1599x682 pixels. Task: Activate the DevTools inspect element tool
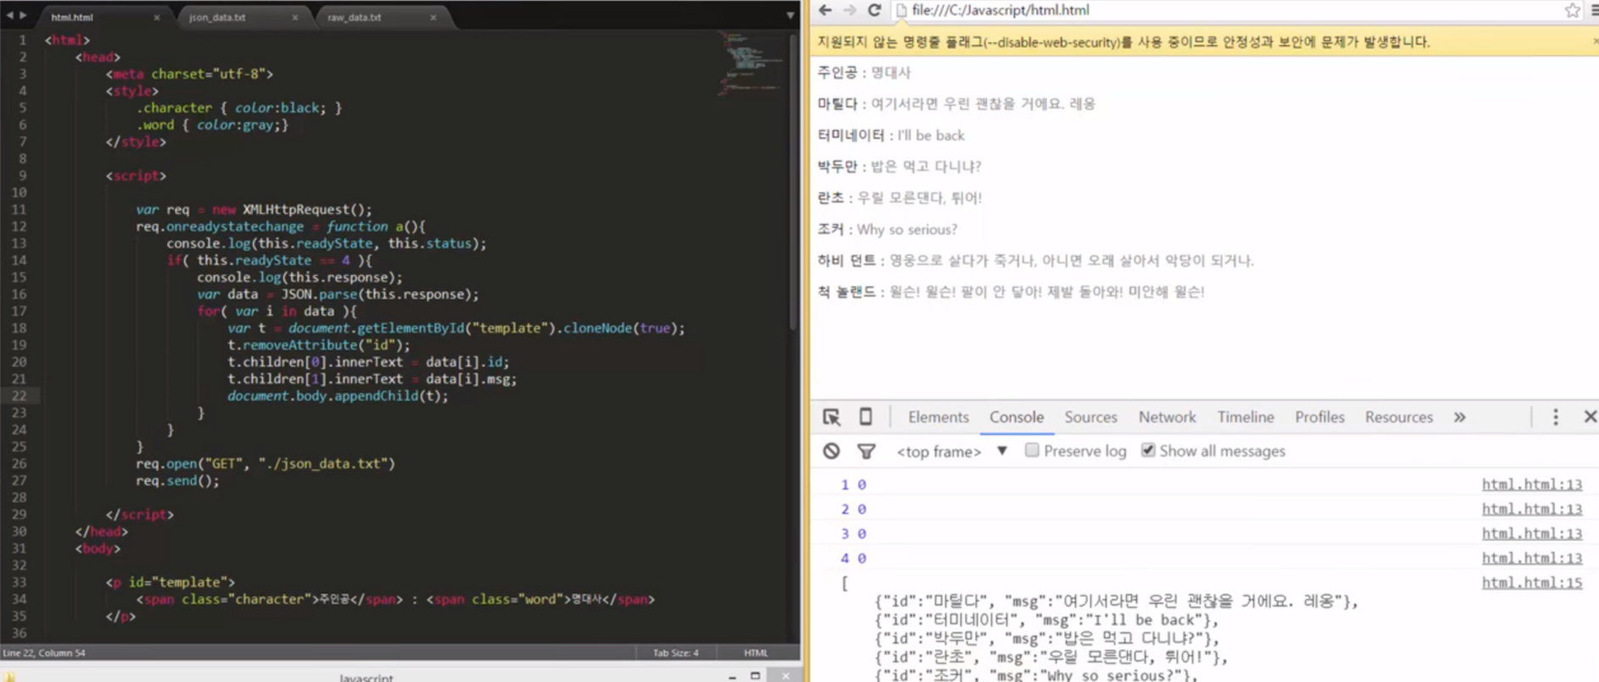point(831,417)
